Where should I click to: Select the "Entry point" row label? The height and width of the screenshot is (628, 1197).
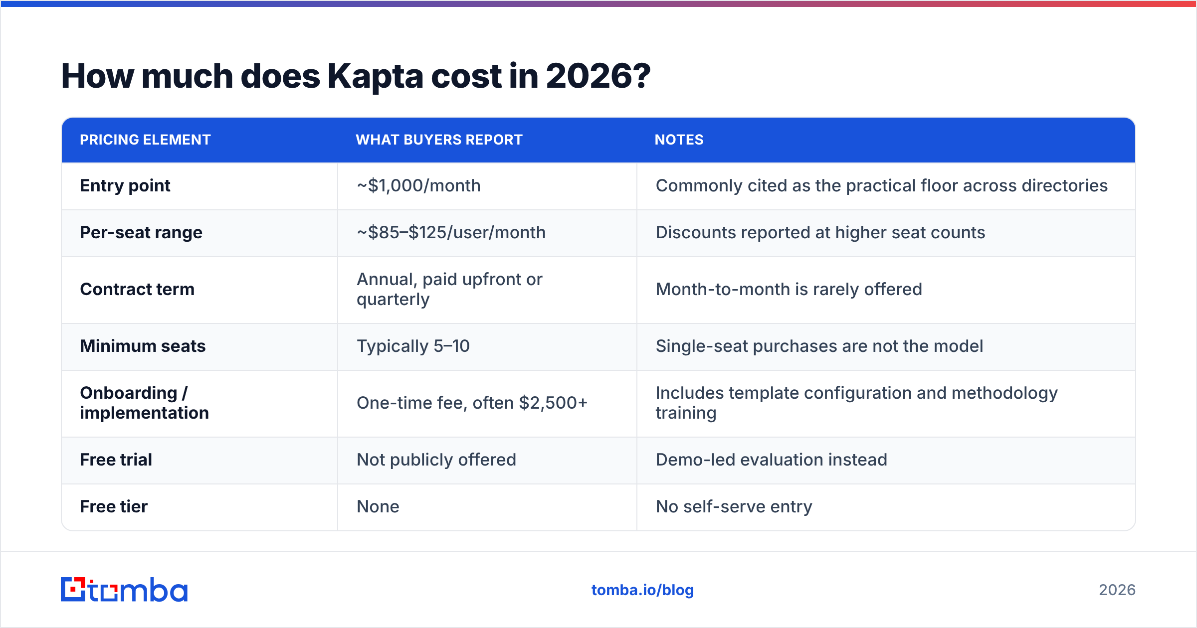pos(125,186)
